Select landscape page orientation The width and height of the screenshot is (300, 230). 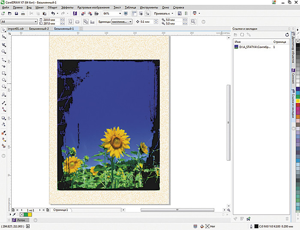tap(76, 21)
